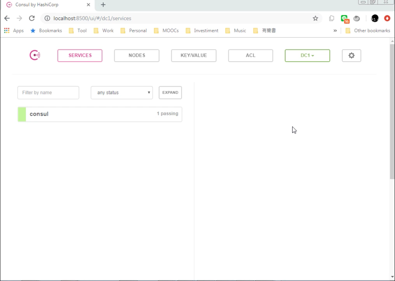This screenshot has width=395, height=281.
Task: Bookmark this page with the star icon
Action: click(315, 18)
